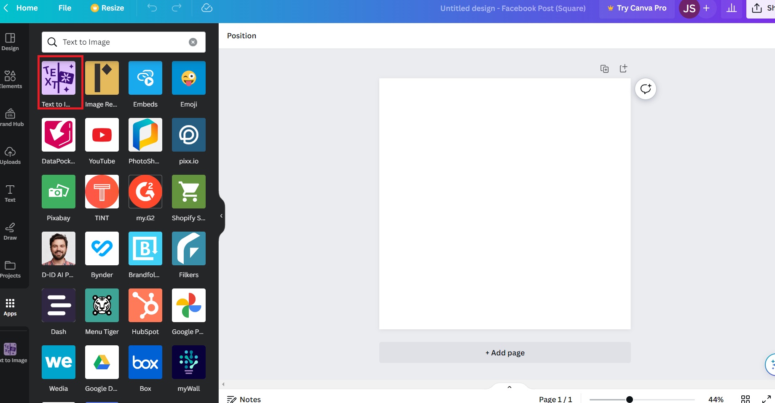The height and width of the screenshot is (403, 775).
Task: Open the Notes panel
Action: (x=244, y=399)
